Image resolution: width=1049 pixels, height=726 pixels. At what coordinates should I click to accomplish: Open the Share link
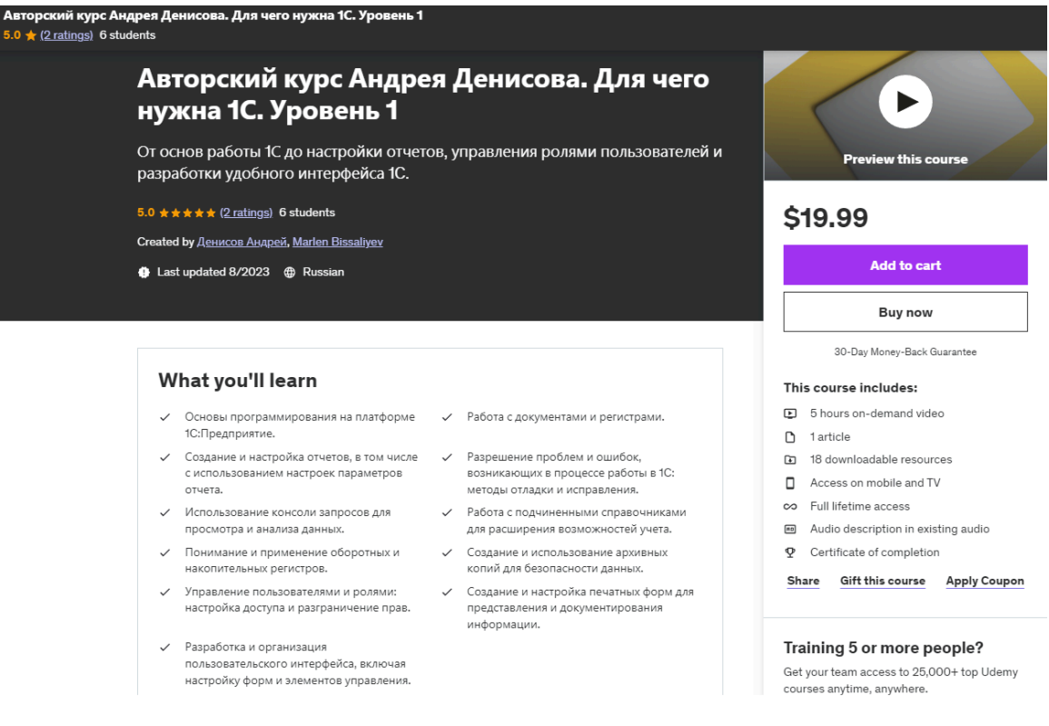[803, 581]
